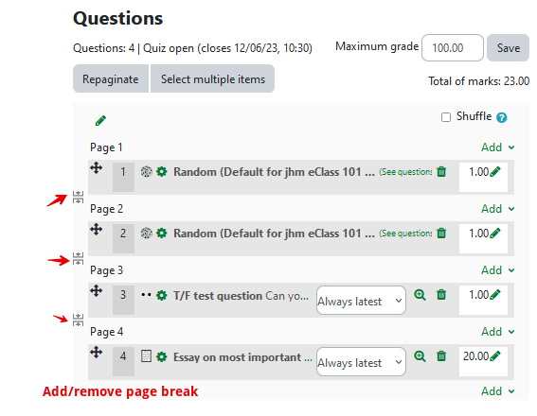Click Select multiple items button
Screen dimensions: 537x416
pos(213,78)
